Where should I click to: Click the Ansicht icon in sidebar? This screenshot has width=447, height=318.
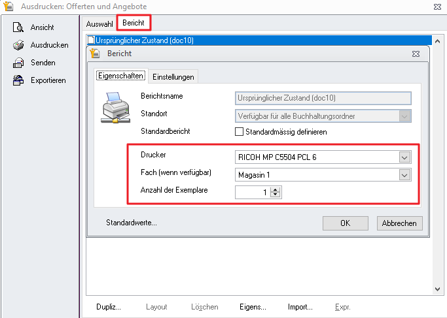(x=18, y=27)
